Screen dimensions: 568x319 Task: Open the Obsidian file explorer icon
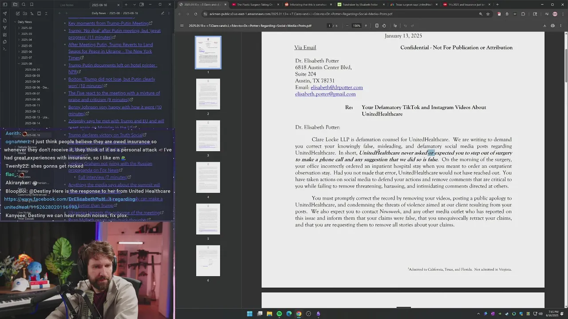[15, 4]
